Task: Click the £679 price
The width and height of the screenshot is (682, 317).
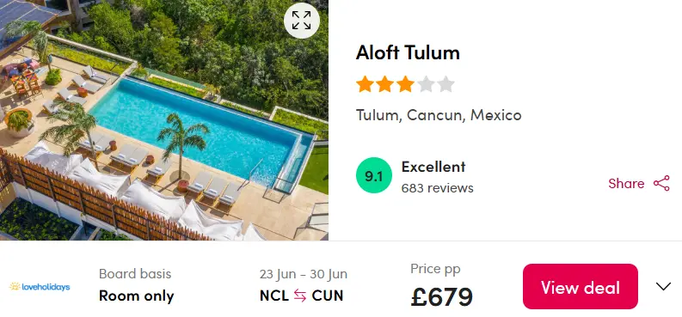Action: click(x=441, y=297)
